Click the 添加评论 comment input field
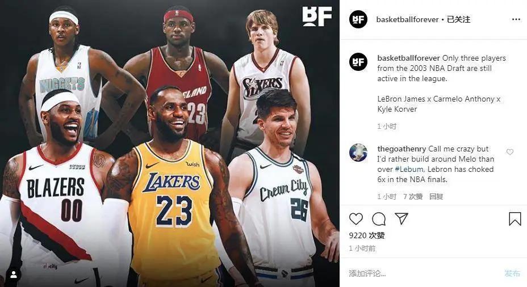Screen dimensions: 527x287 (x=424, y=273)
